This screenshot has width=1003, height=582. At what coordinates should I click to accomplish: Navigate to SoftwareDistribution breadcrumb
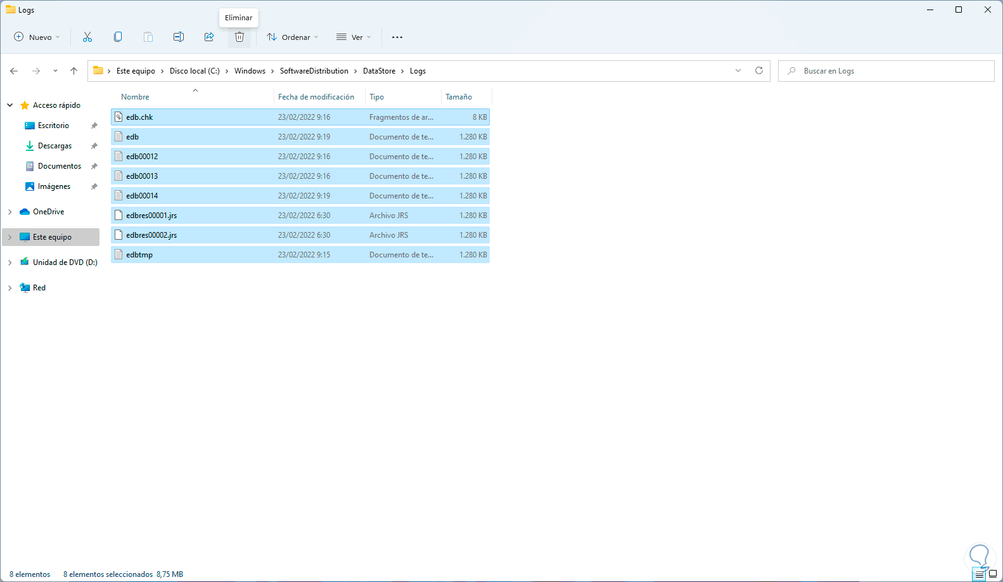[x=314, y=71]
